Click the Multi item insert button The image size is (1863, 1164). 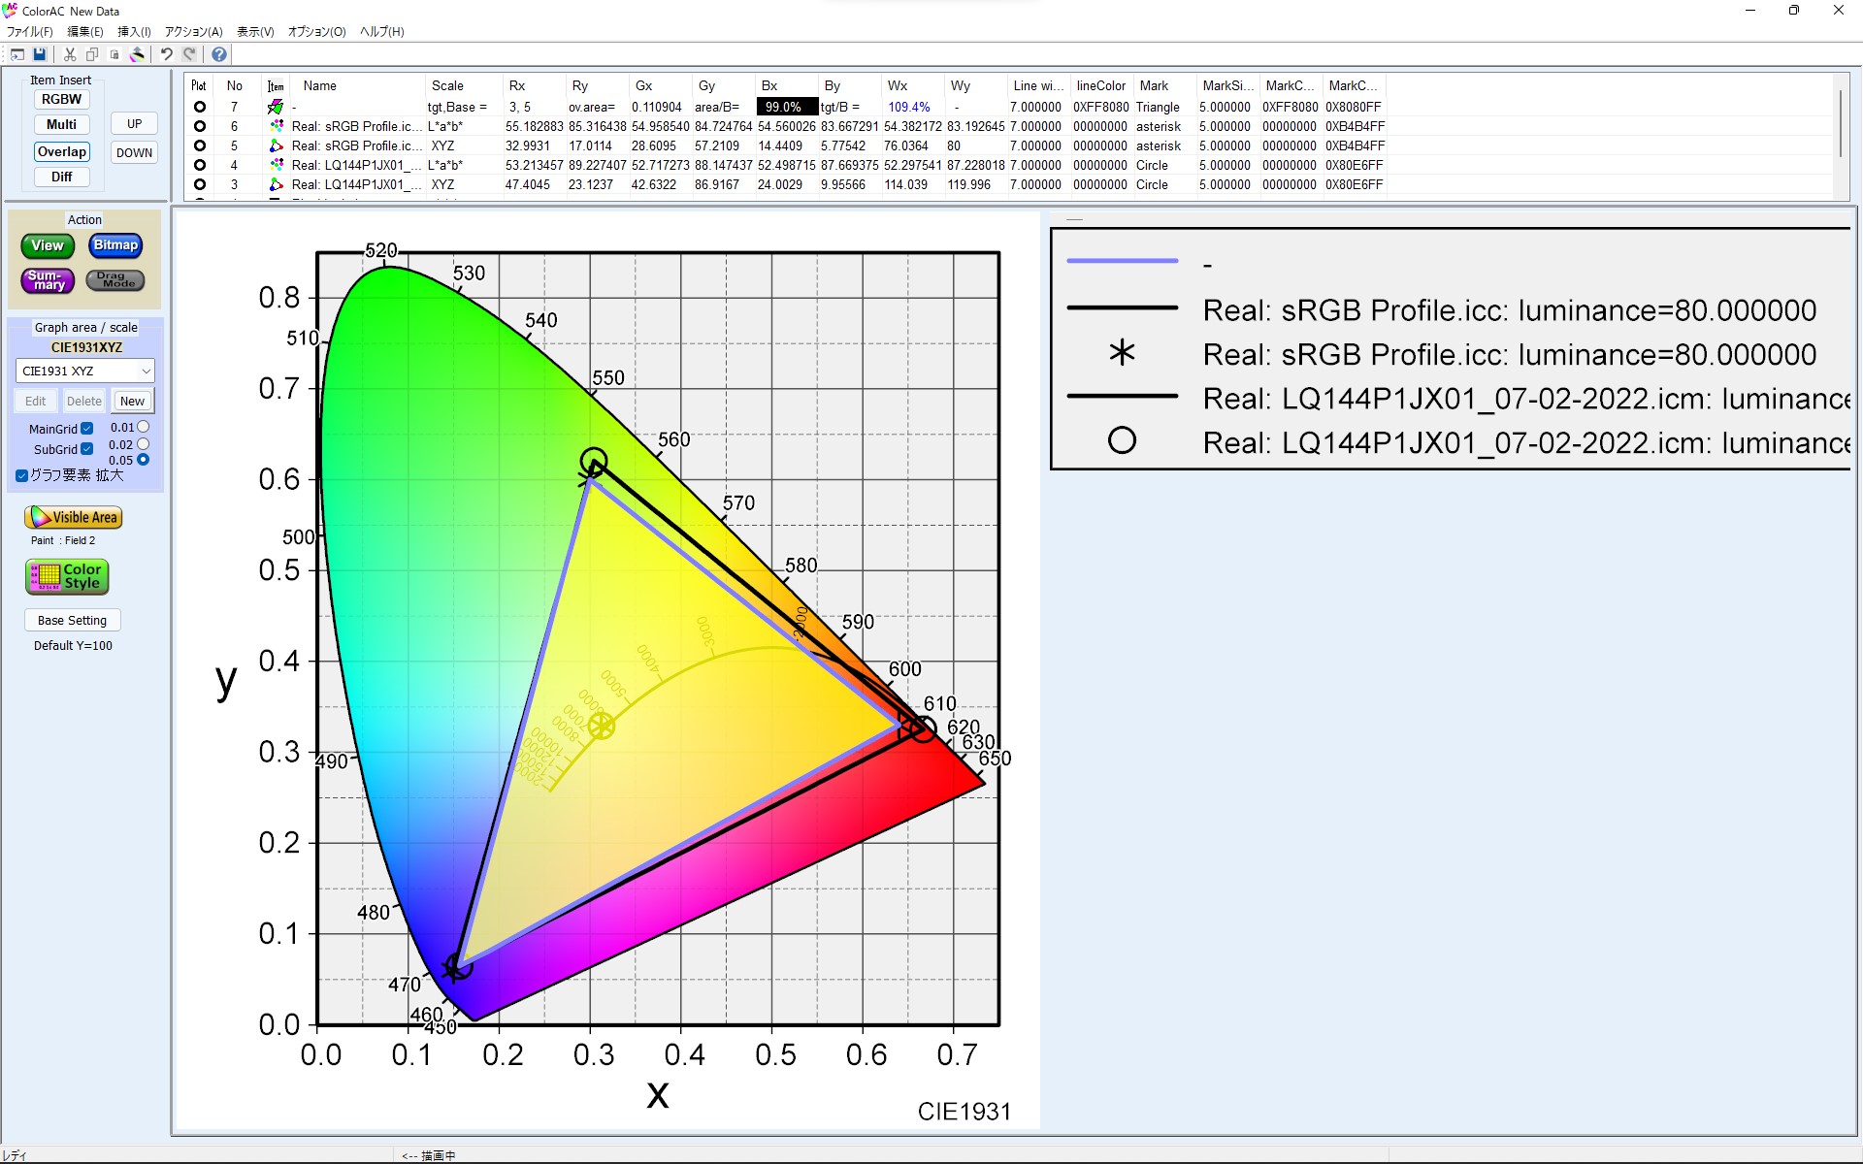point(62,124)
